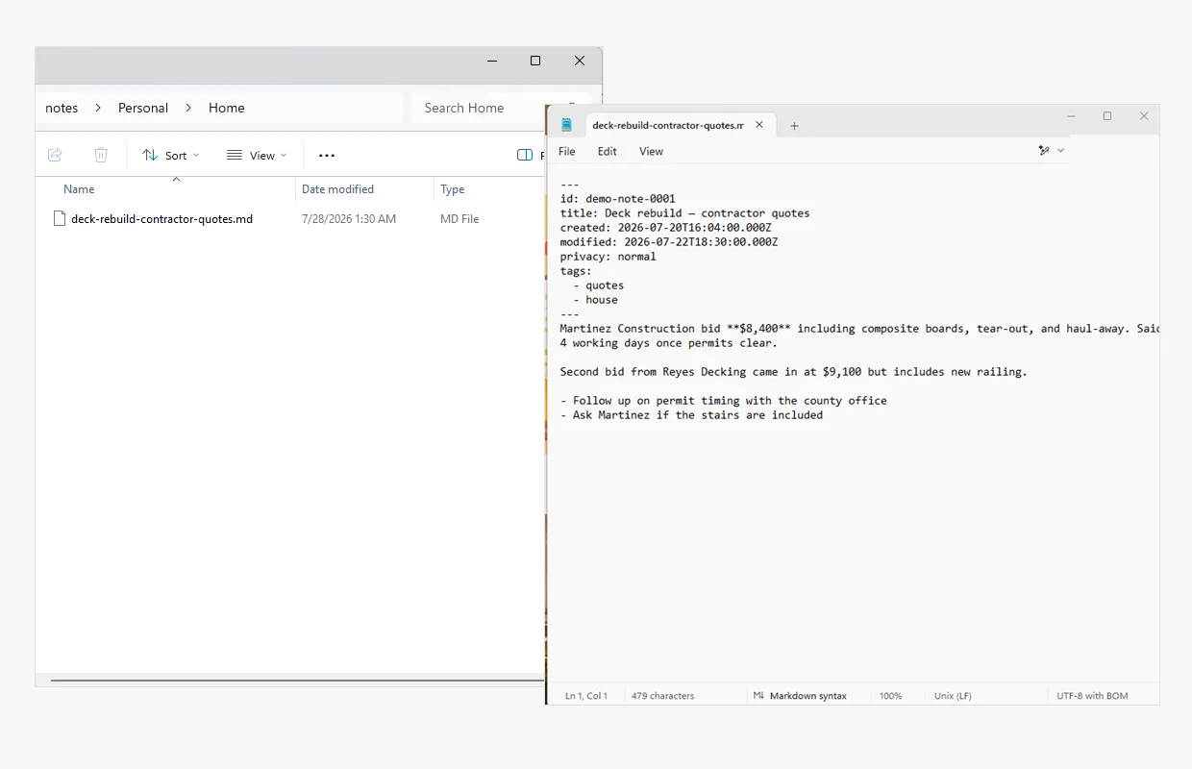Click the 'title: Deck rebuild' line in Notepad
This screenshot has height=769, width=1192.
click(x=685, y=213)
